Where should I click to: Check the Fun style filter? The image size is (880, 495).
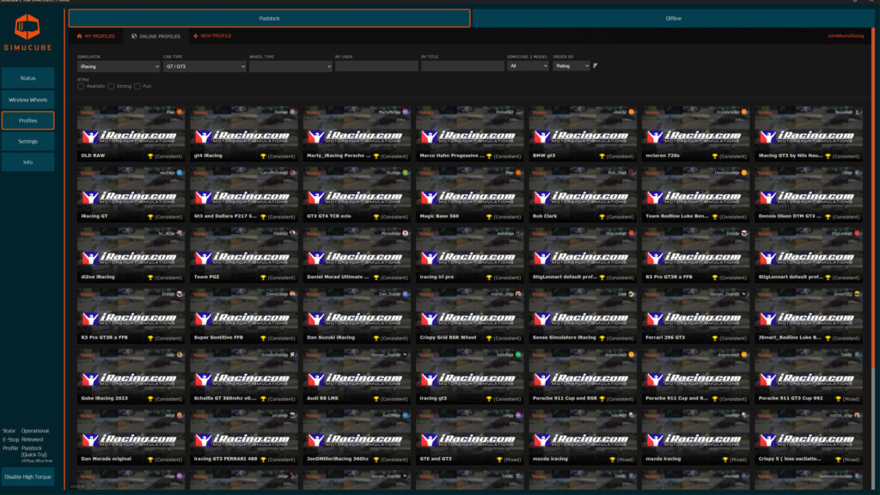[137, 86]
